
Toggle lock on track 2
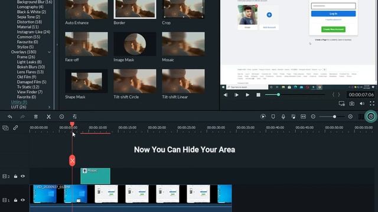click(x=15, y=176)
